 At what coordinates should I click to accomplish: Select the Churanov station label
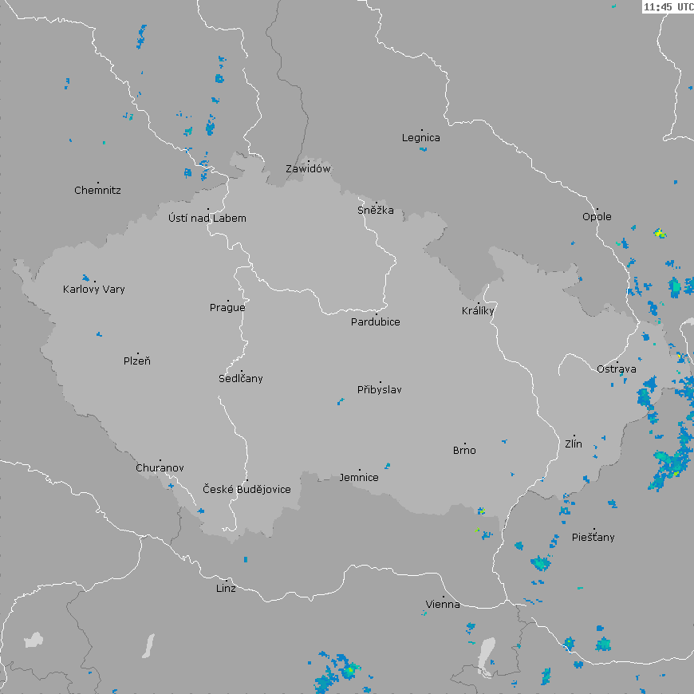point(160,468)
